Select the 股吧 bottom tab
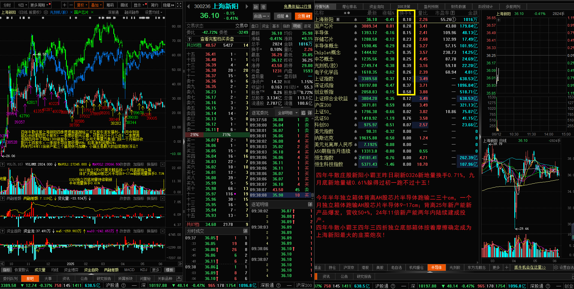The height and width of the screenshot is (289, 574). coord(30,279)
